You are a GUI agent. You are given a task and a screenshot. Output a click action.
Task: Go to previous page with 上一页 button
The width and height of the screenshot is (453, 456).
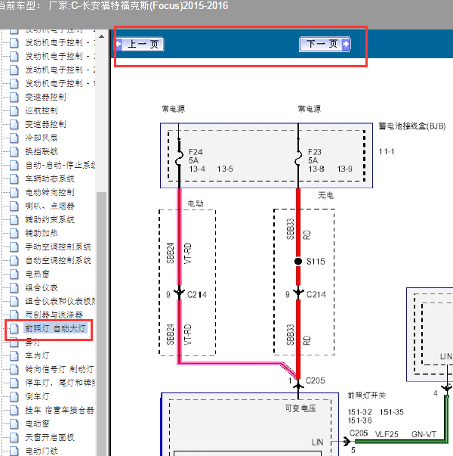(140, 44)
